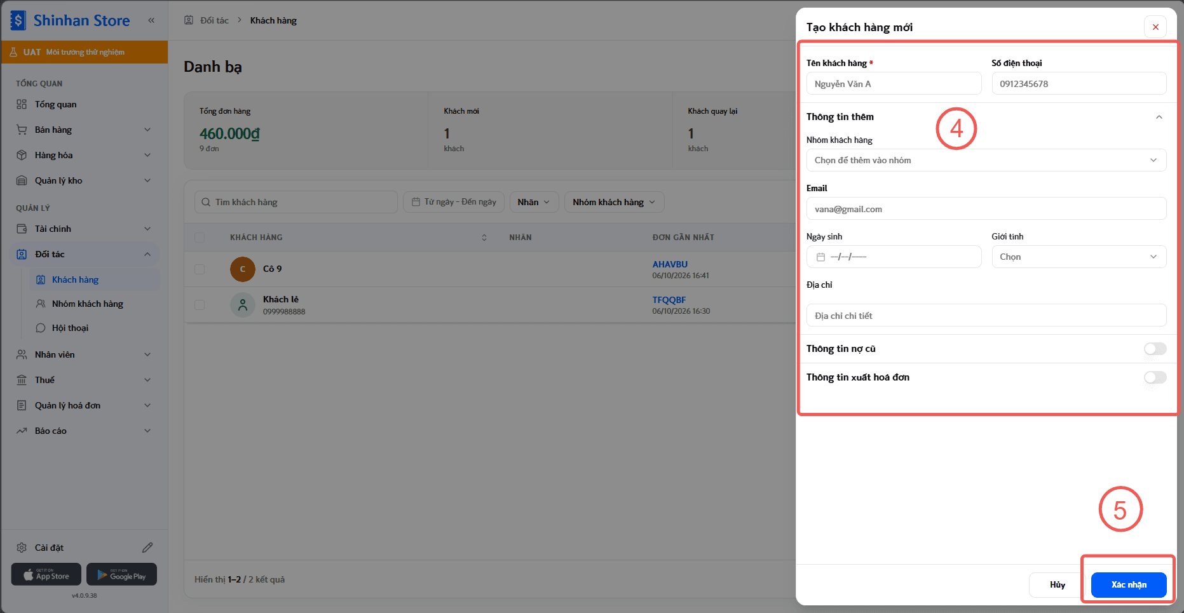The image size is (1184, 613).
Task: Open order link TFQQBF
Action: pos(669,300)
